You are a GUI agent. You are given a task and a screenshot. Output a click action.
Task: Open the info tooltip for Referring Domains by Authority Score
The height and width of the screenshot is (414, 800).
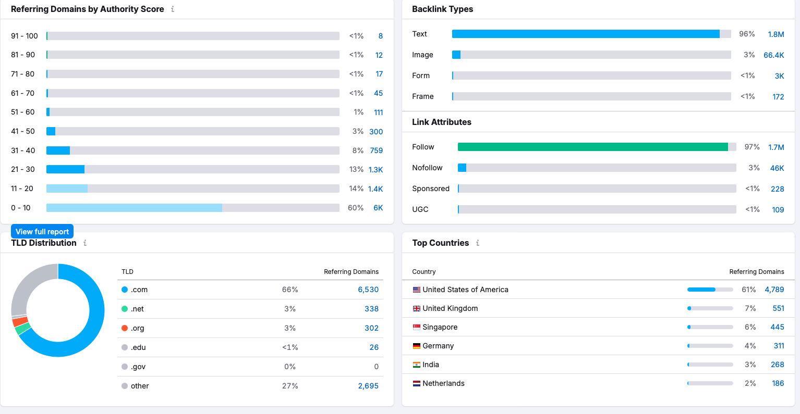[x=172, y=9]
